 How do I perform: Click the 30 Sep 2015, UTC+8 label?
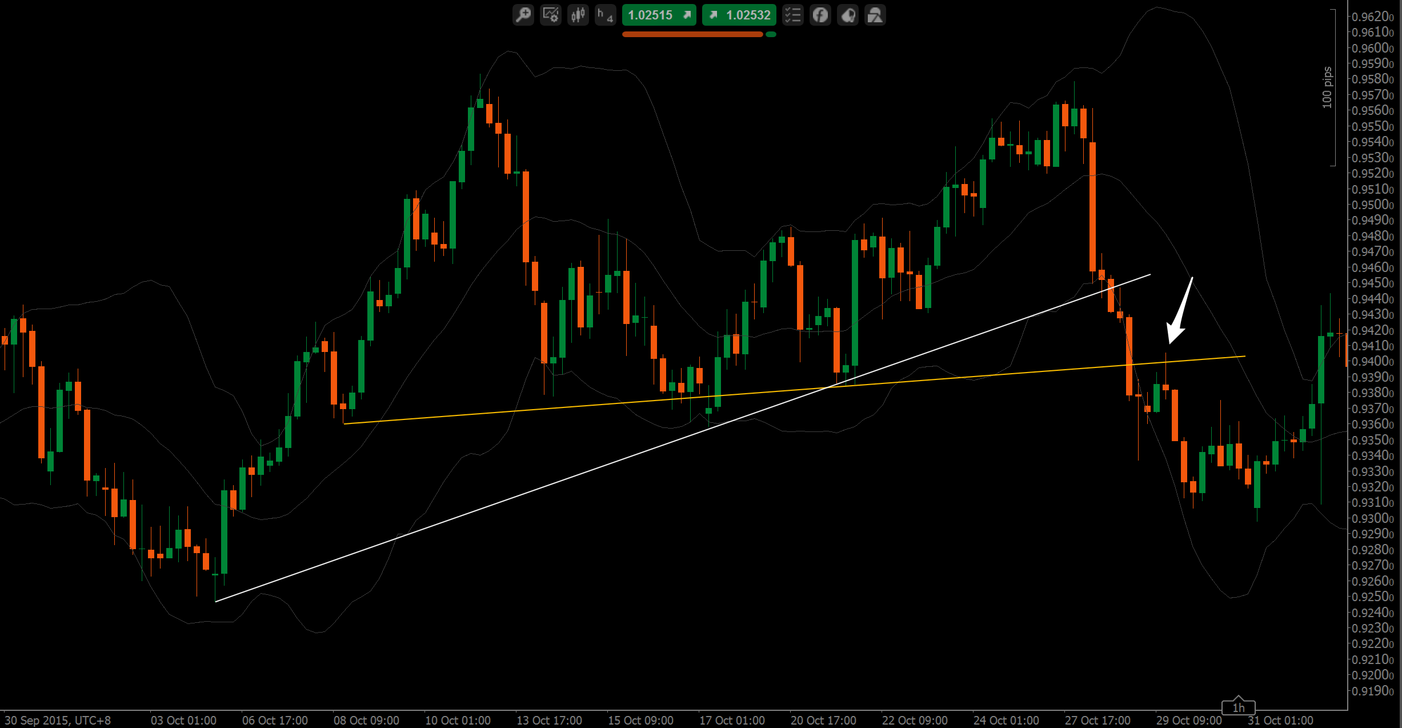tap(58, 720)
